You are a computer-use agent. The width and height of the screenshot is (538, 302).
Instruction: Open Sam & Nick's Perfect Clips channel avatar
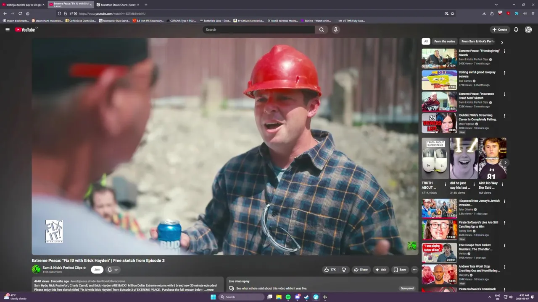coord(36,269)
